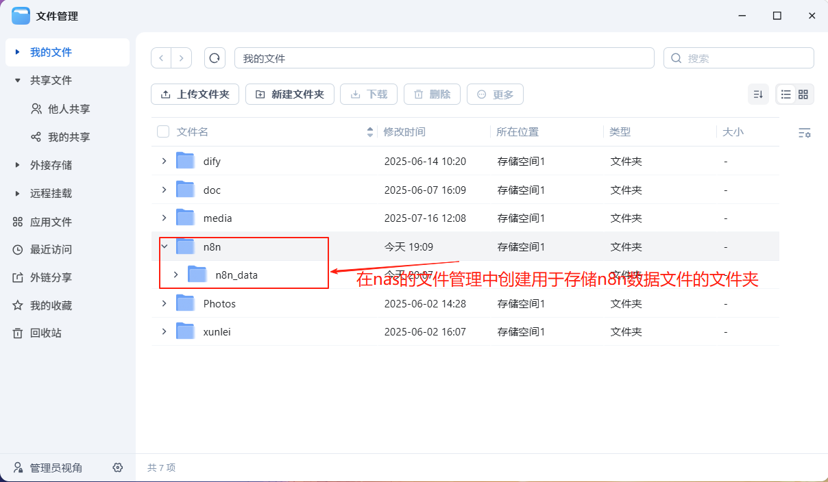Click the back navigation arrow
Viewport: 828px width, 482px height.
coord(160,58)
